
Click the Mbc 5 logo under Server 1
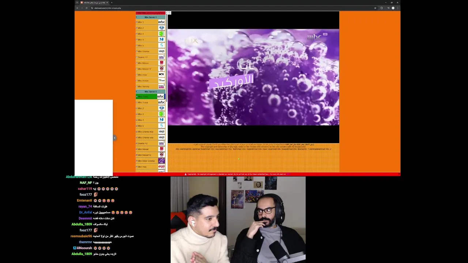[x=161, y=45]
